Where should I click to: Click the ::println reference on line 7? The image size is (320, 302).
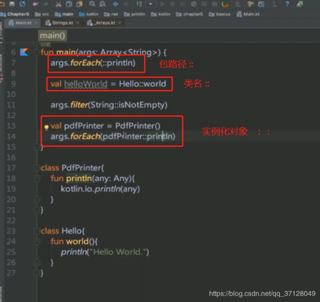118,63
